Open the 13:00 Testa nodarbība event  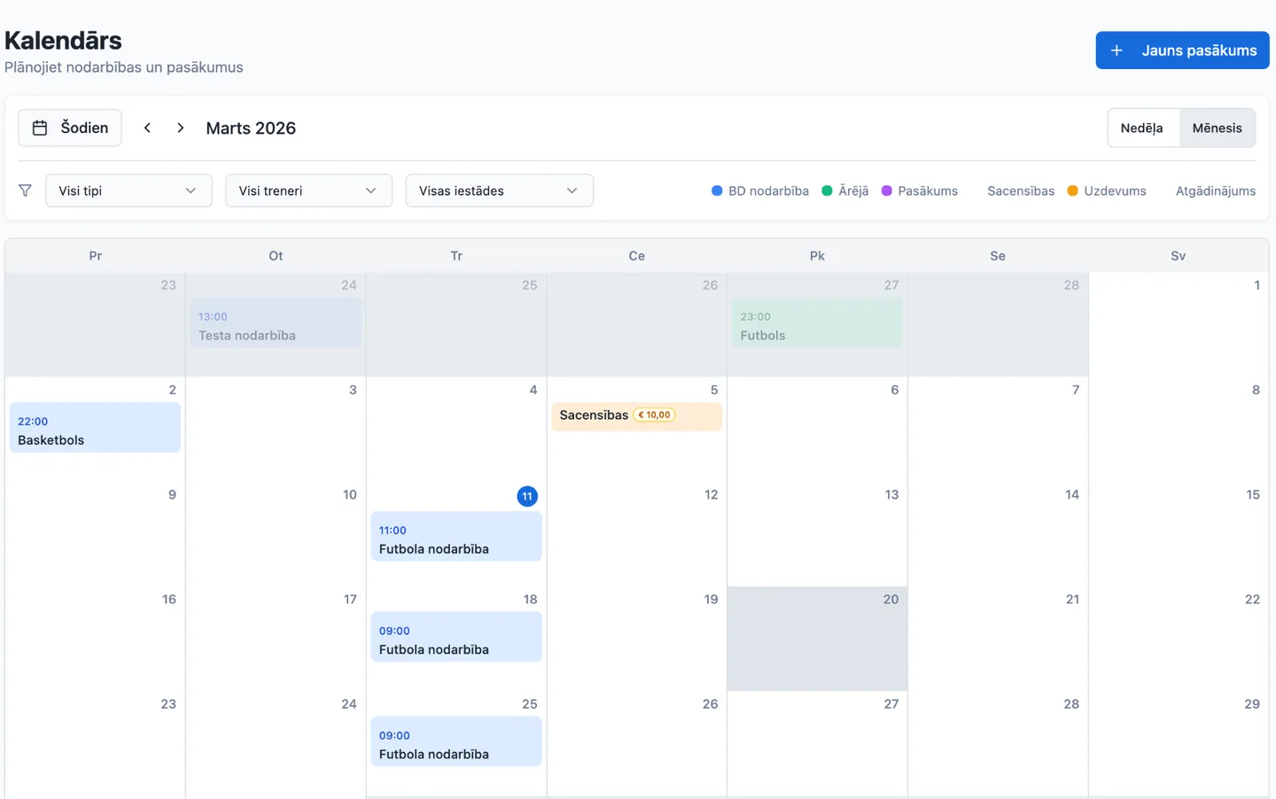tap(276, 323)
